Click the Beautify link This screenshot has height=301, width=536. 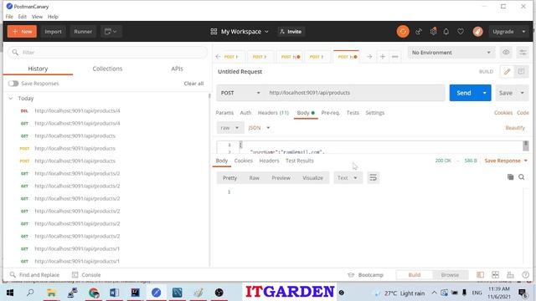pos(515,128)
